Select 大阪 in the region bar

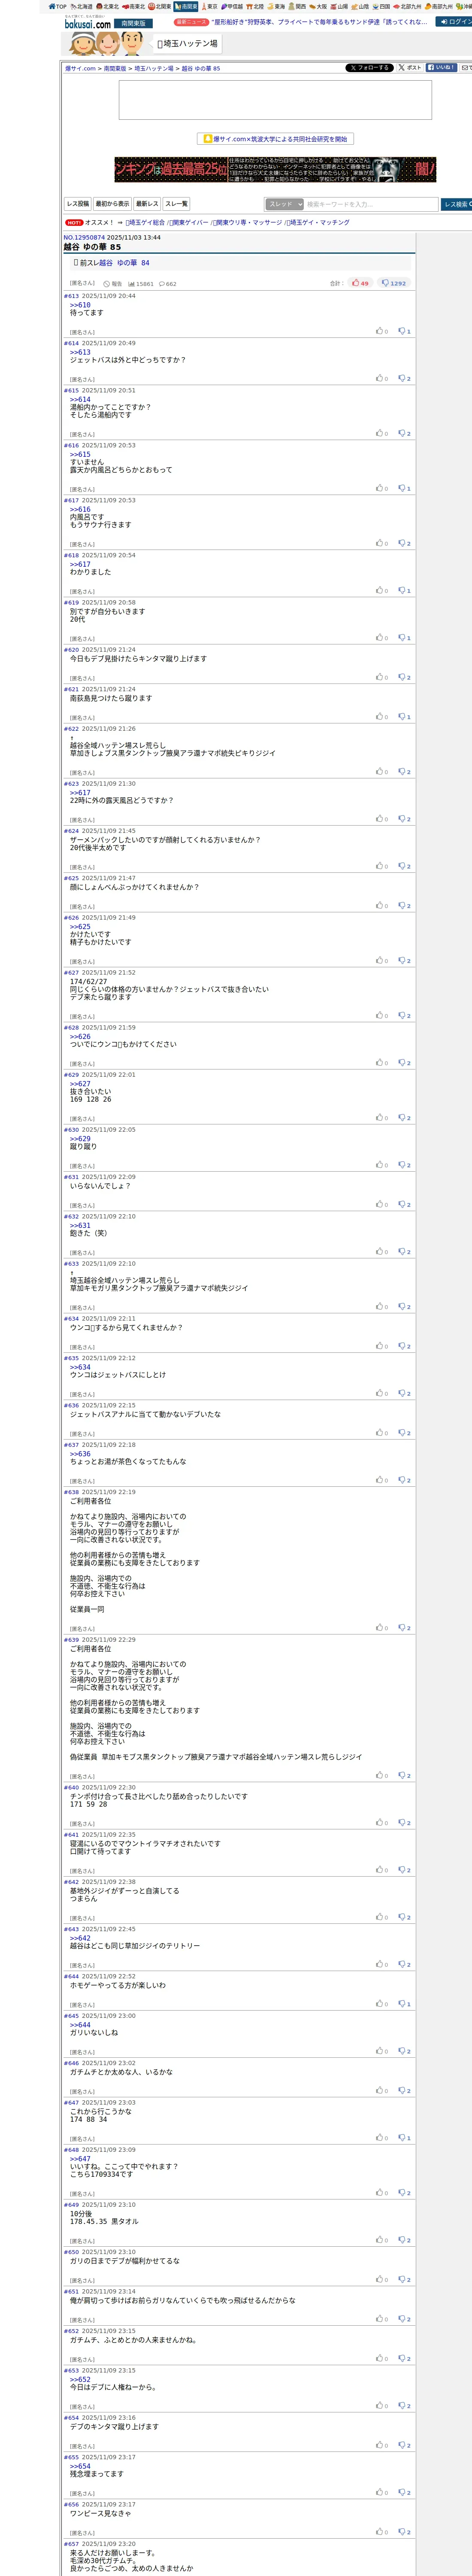coord(318,6)
